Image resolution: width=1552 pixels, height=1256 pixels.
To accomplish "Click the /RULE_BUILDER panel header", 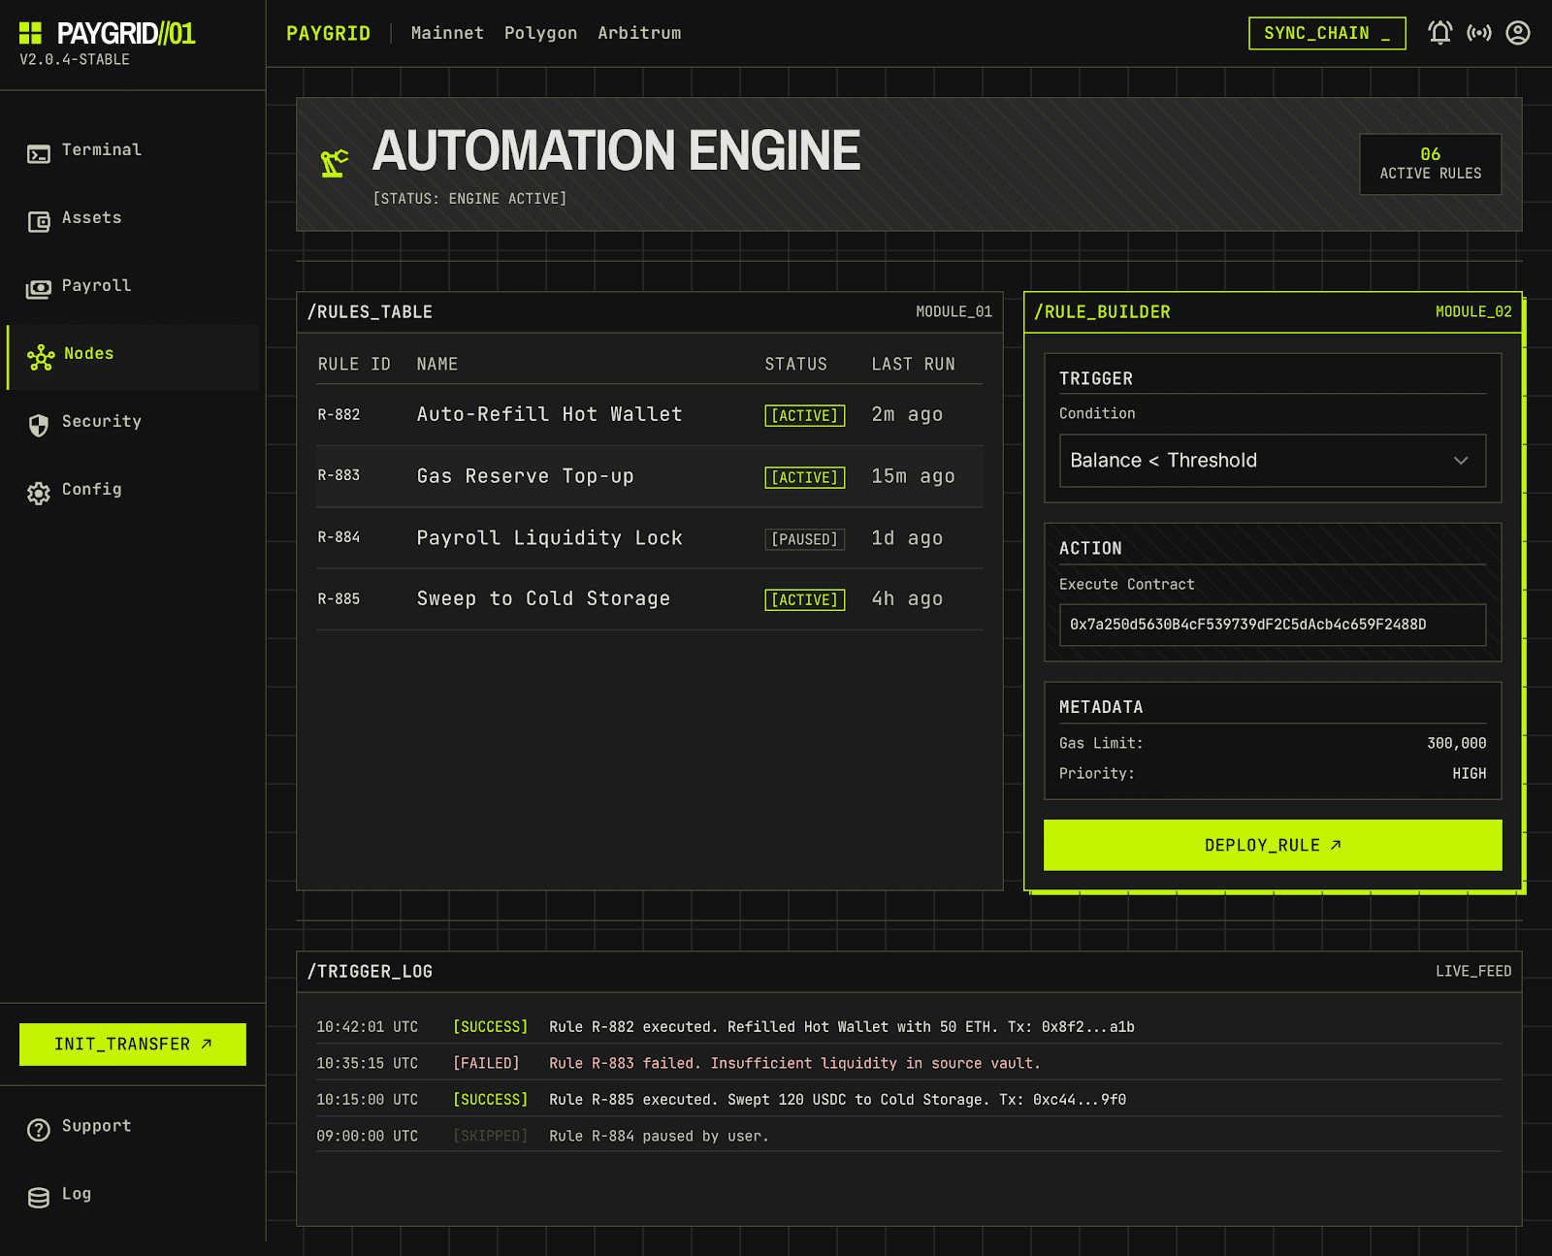I will click(x=1273, y=312).
